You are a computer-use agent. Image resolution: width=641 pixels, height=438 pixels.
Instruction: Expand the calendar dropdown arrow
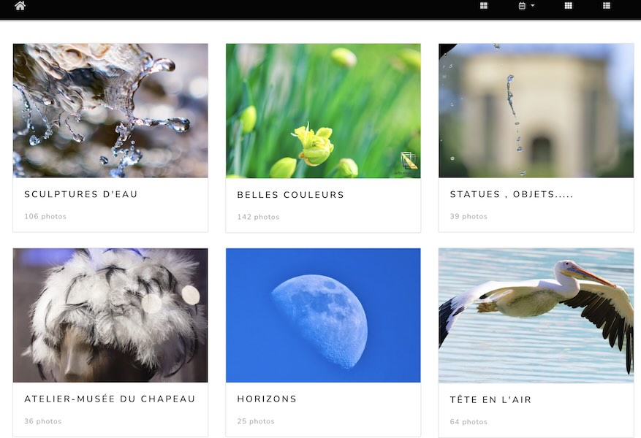point(533,6)
